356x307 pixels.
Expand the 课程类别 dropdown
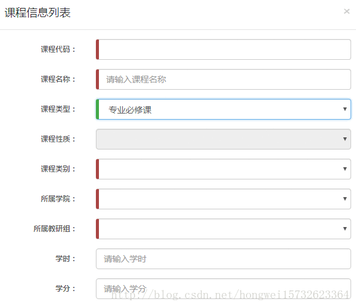click(x=223, y=169)
